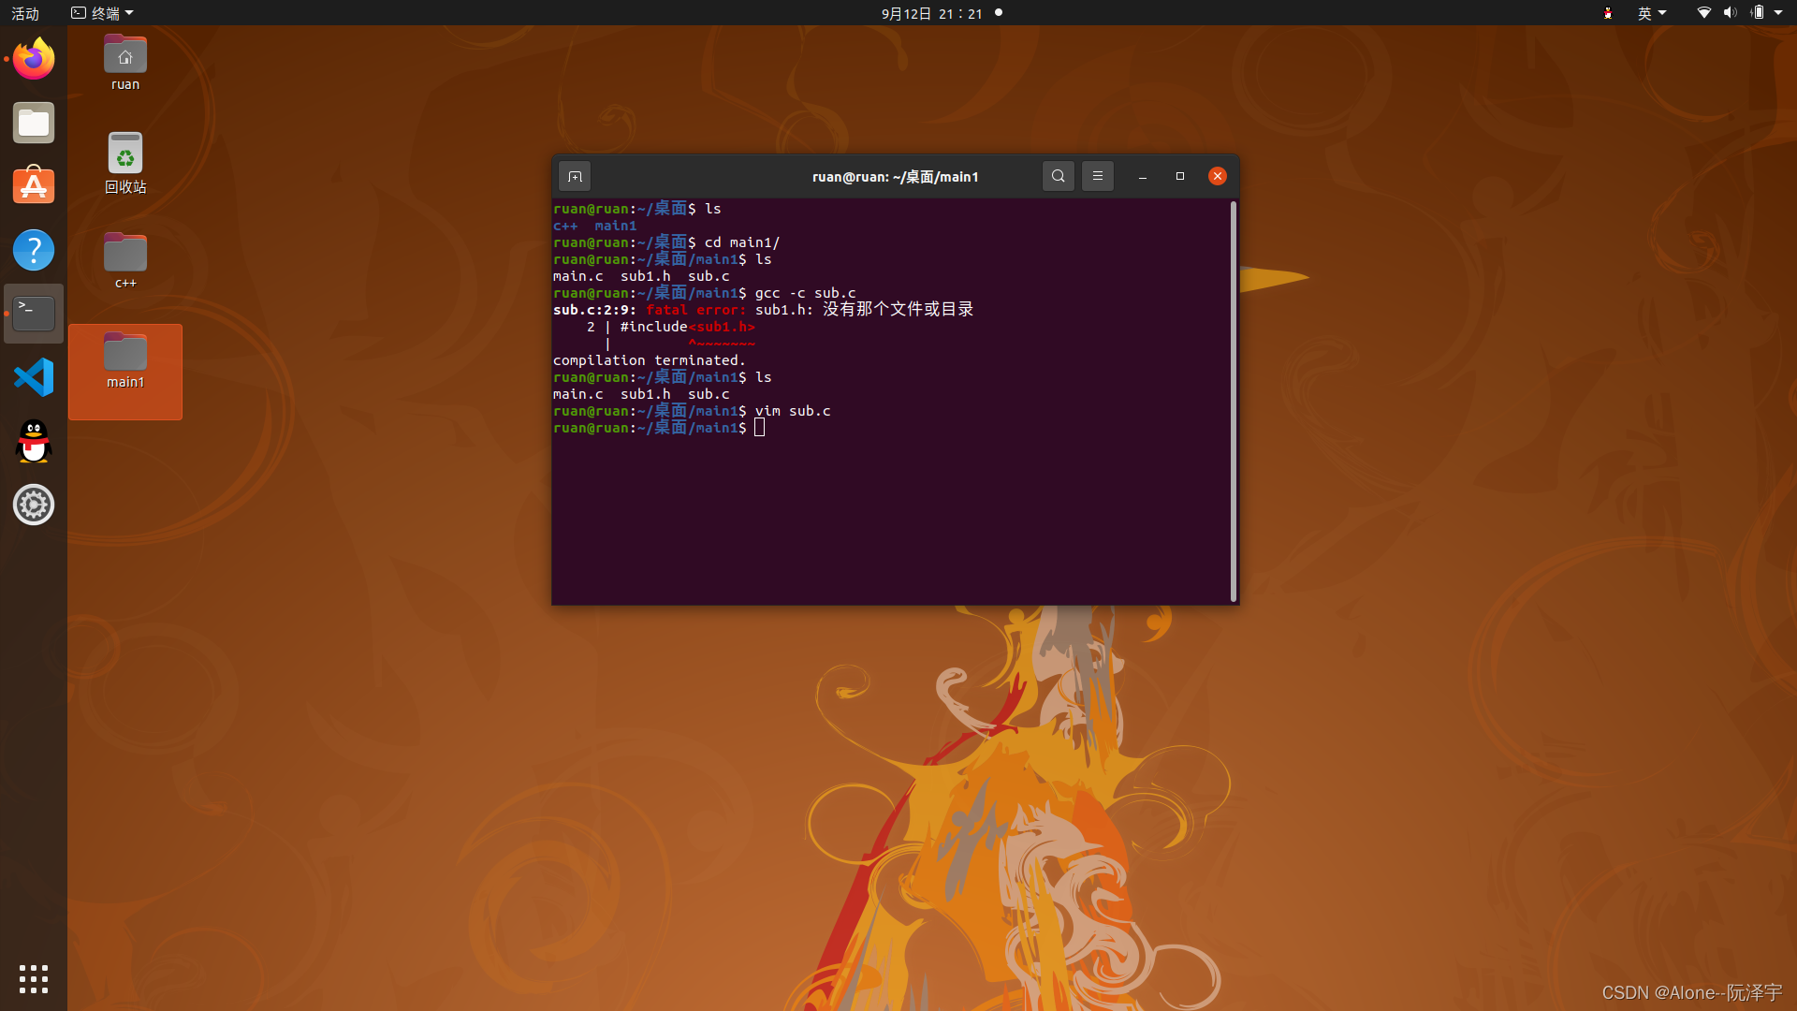Open the system menu arrow at top right
This screenshot has width=1797, height=1011.
click(x=1778, y=13)
